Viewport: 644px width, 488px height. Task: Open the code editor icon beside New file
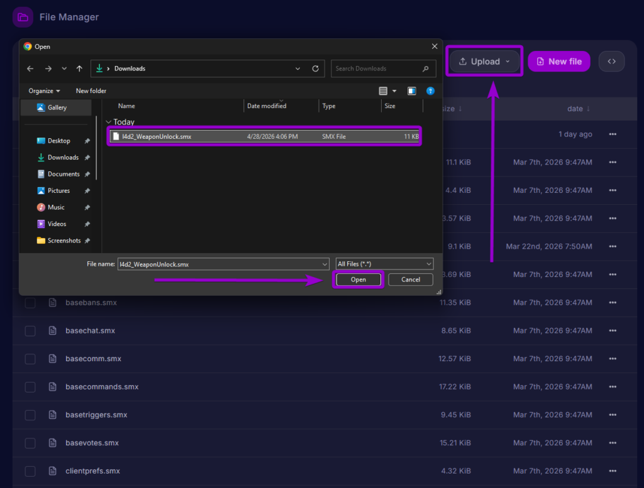pyautogui.click(x=611, y=61)
